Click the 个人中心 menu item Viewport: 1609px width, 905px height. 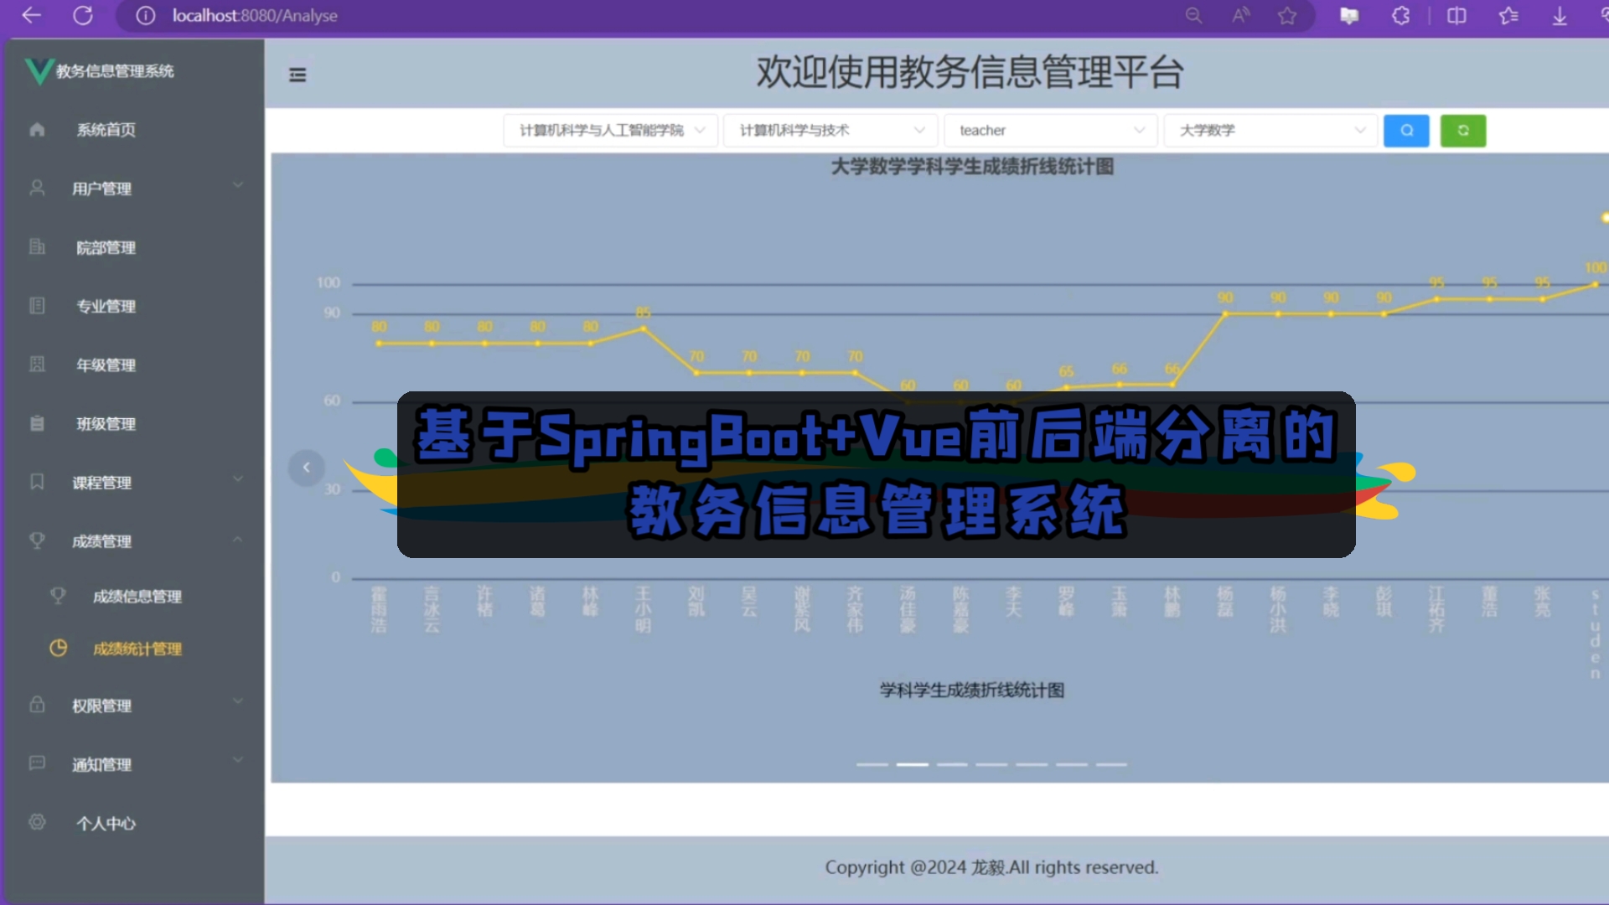coord(106,823)
